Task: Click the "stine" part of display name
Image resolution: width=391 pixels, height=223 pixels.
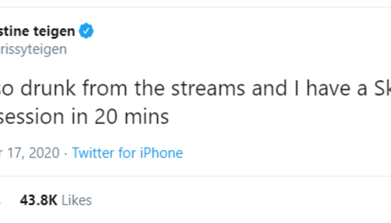Action: coord(17,31)
